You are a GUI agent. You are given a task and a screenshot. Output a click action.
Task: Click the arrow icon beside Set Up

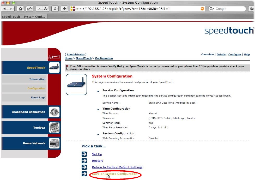coord(84,154)
